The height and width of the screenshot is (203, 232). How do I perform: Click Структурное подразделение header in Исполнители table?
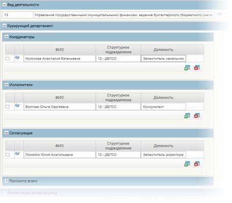click(x=118, y=98)
